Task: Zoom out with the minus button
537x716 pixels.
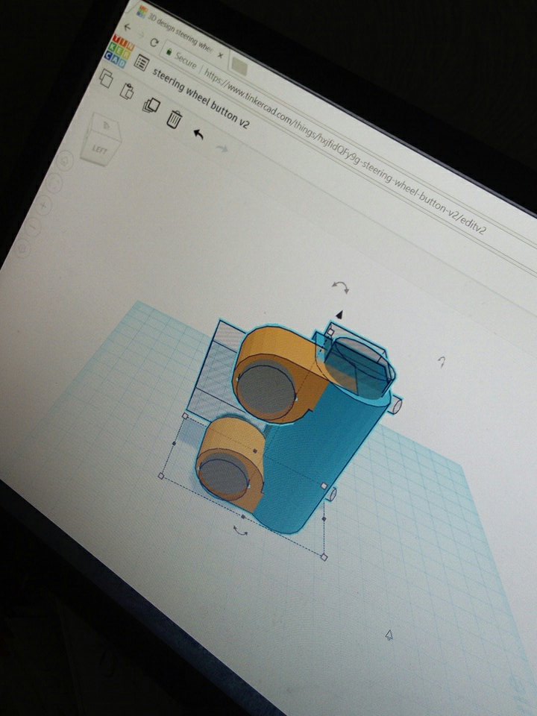Action: click(x=33, y=227)
